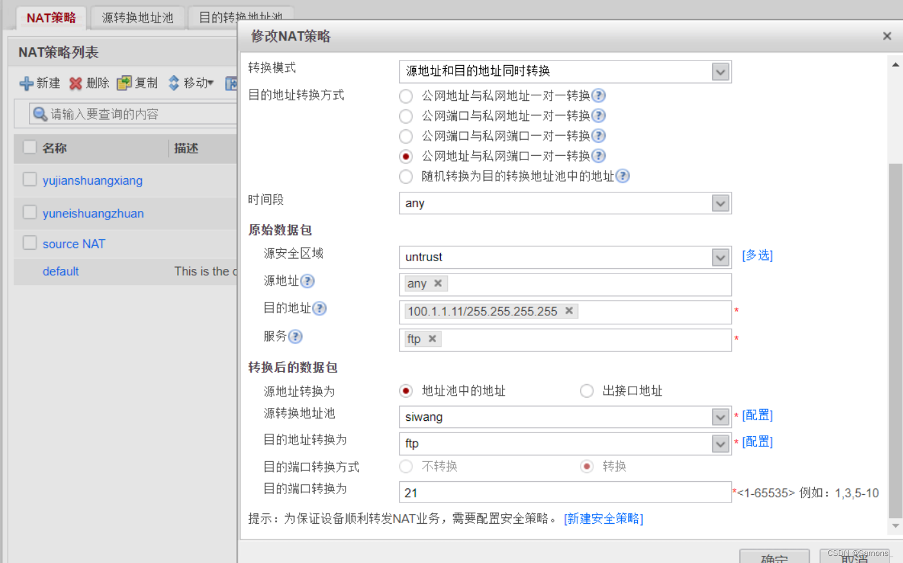Viewport: 903px width, 563px height.
Task: Click inside the 服务 tag field
Action: click(x=565, y=340)
